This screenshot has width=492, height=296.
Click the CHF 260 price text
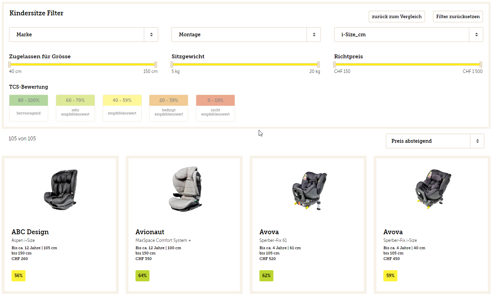(20, 259)
